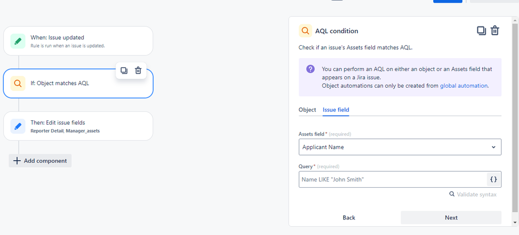Switch to the Object tab
The height and width of the screenshot is (235, 519).
click(x=307, y=110)
